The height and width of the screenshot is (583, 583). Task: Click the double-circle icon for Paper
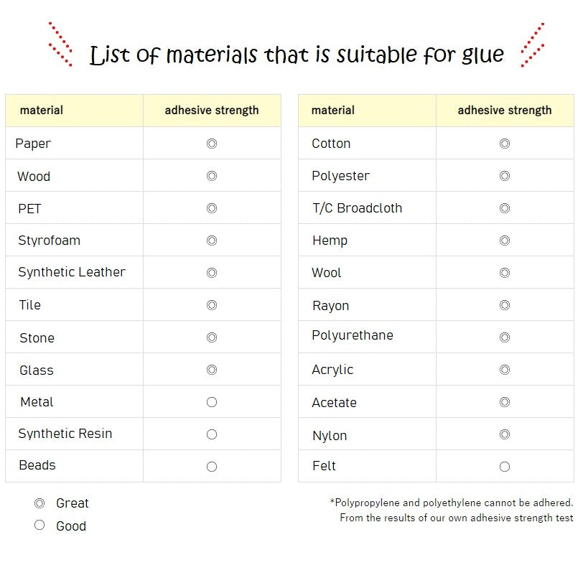pos(212,144)
